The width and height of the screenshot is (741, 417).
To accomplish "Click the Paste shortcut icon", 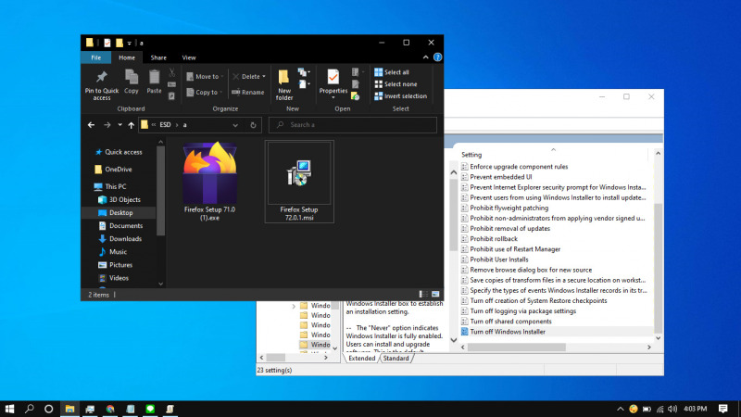I will tap(172, 96).
